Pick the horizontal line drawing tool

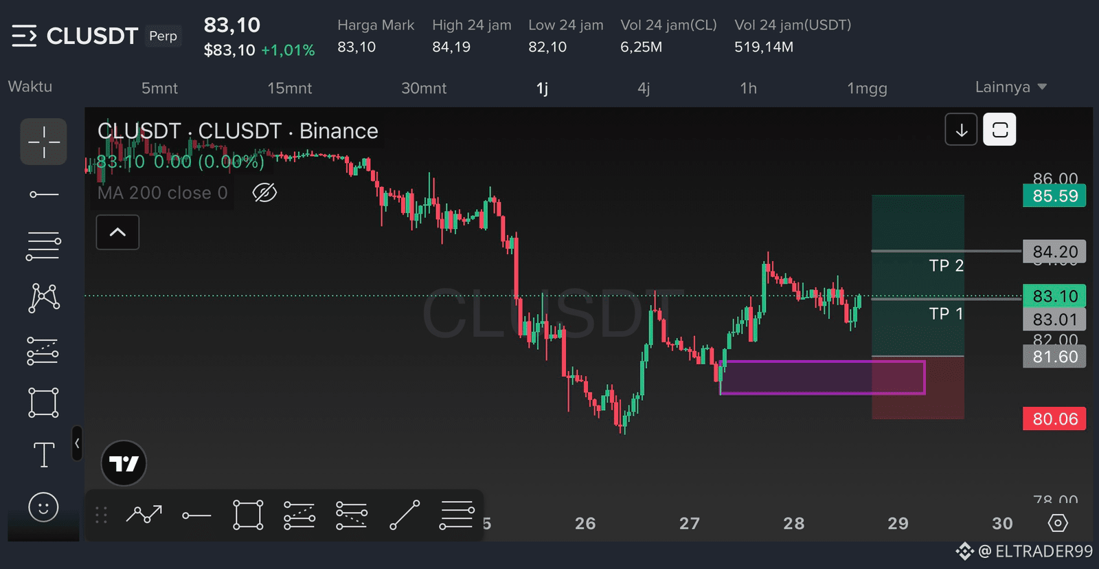point(43,194)
